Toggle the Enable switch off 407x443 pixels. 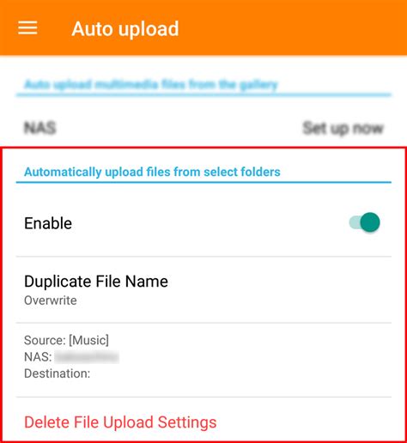[364, 222]
